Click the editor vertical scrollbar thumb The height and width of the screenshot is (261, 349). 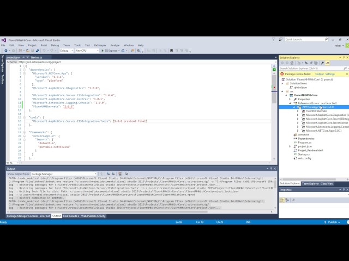point(274,89)
